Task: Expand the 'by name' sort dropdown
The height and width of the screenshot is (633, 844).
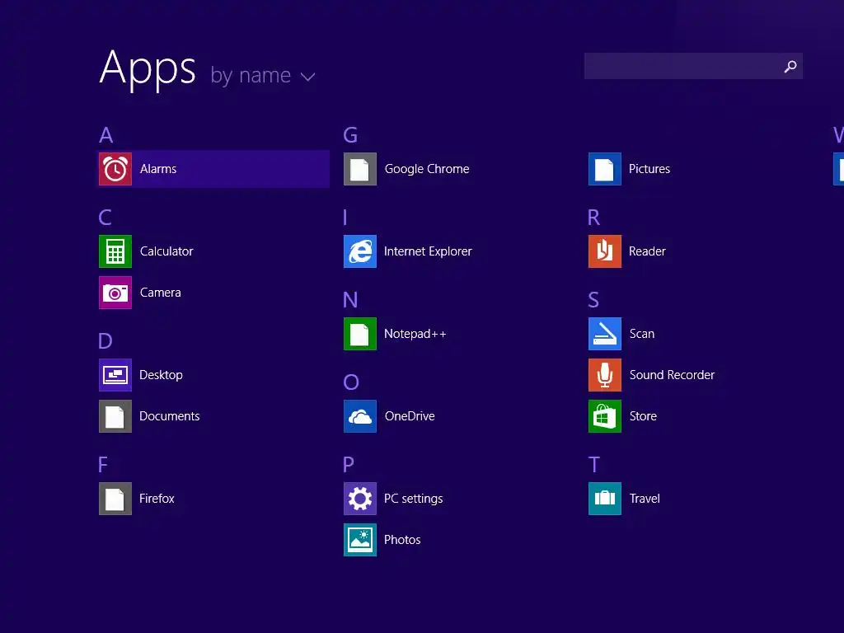Action: coord(263,75)
